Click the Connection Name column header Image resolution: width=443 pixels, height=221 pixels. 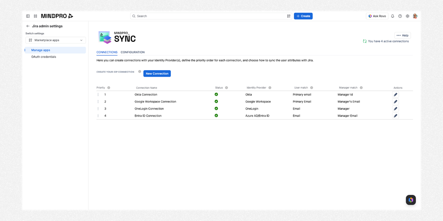point(146,88)
